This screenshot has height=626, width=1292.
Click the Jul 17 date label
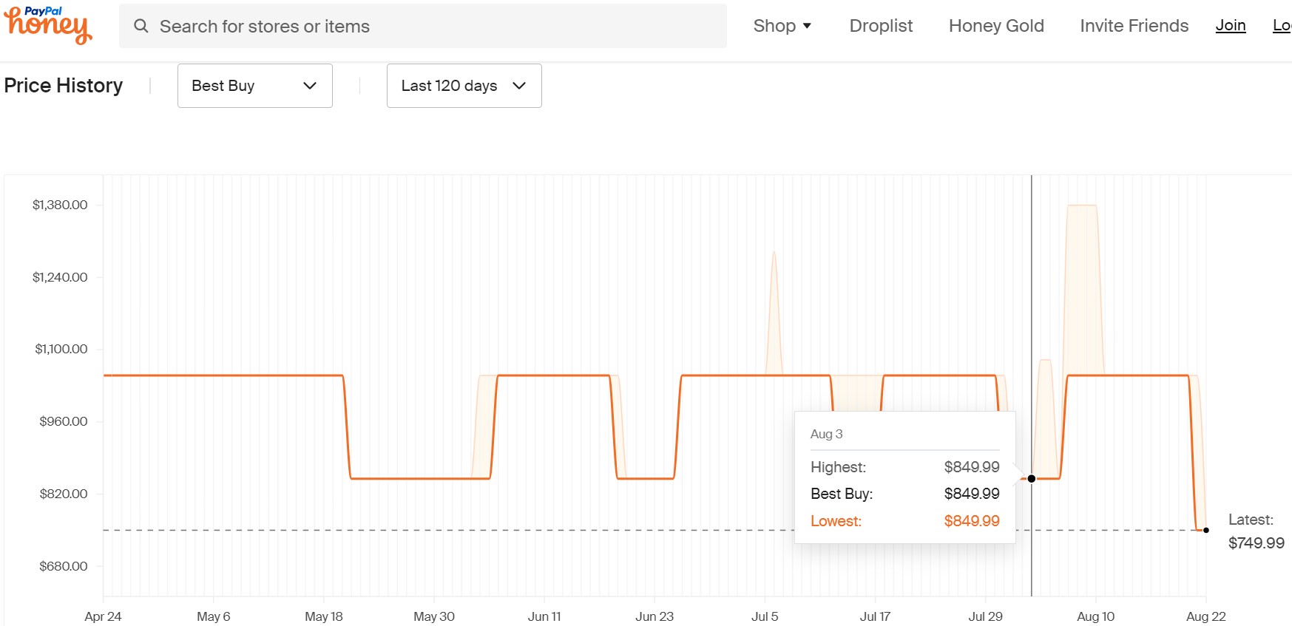coord(875,616)
